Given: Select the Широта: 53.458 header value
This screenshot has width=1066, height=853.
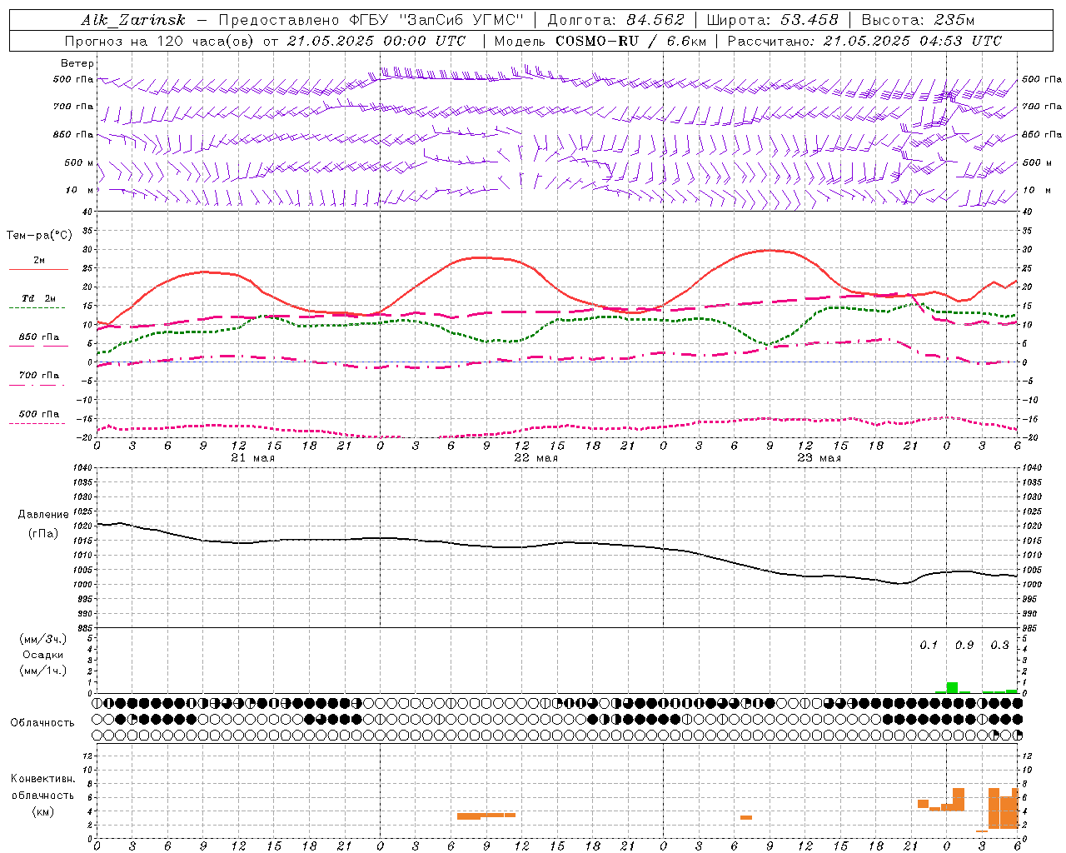Looking at the screenshot, I should point(772,20).
